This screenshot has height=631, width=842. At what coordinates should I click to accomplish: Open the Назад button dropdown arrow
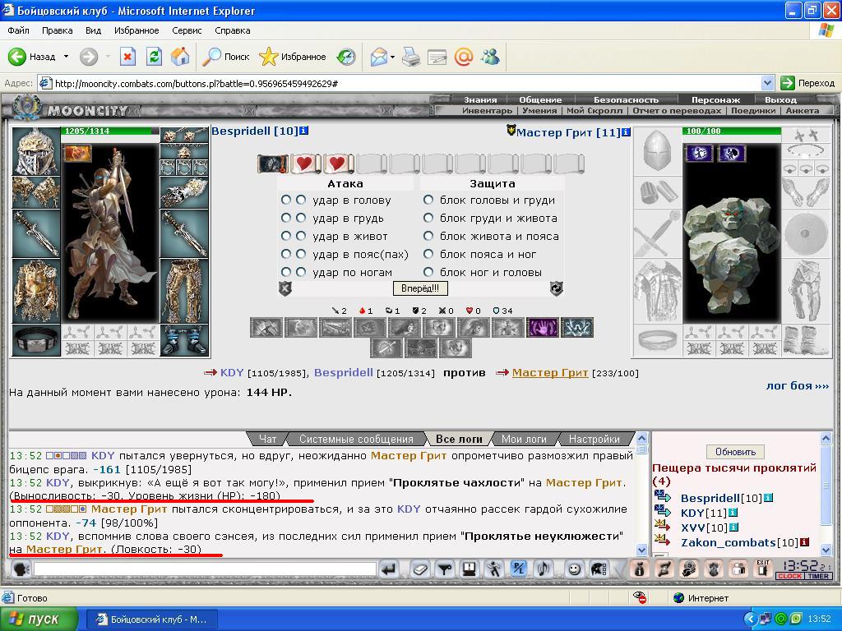point(66,57)
